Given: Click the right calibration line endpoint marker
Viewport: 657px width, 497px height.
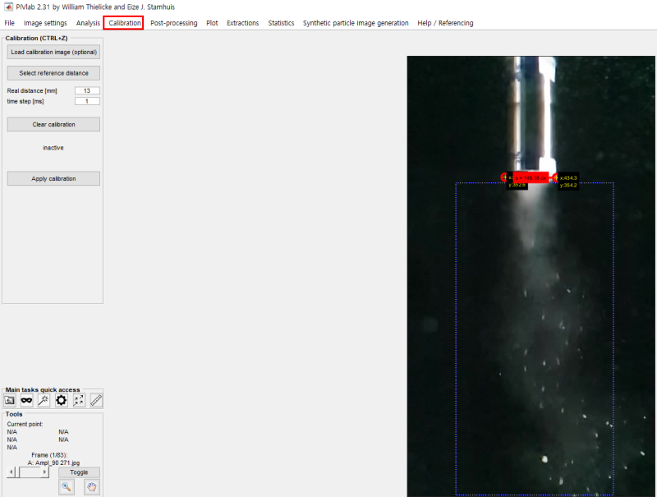Looking at the screenshot, I should tap(556, 177).
